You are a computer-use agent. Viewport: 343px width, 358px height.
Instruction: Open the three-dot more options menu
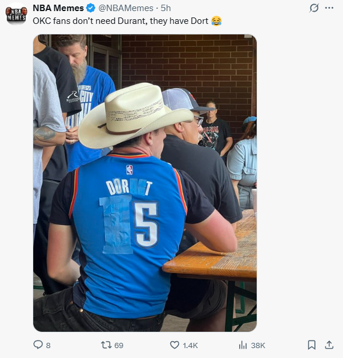pyautogui.click(x=329, y=8)
